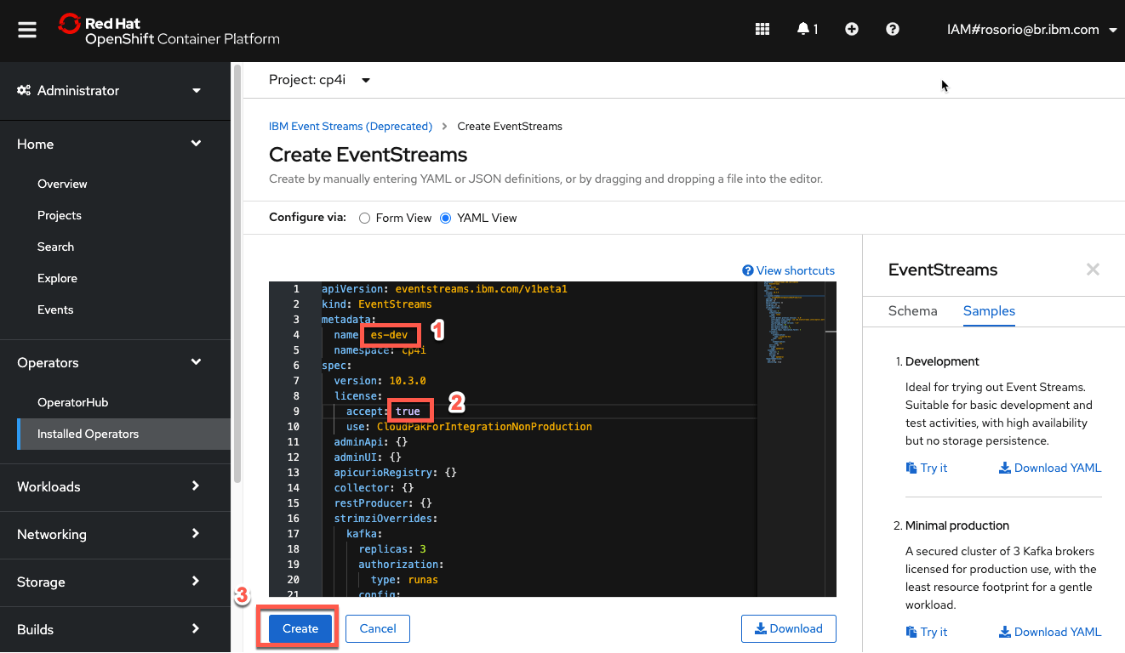This screenshot has height=653, width=1125.
Task: Open the help question mark menu
Action: tap(893, 28)
